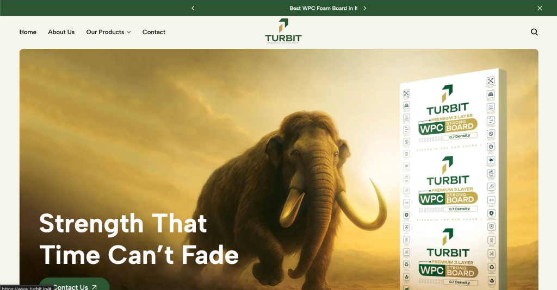Screen dimensions: 557x290
Task: Click the top Turbit logo on the board
Action: point(448,99)
